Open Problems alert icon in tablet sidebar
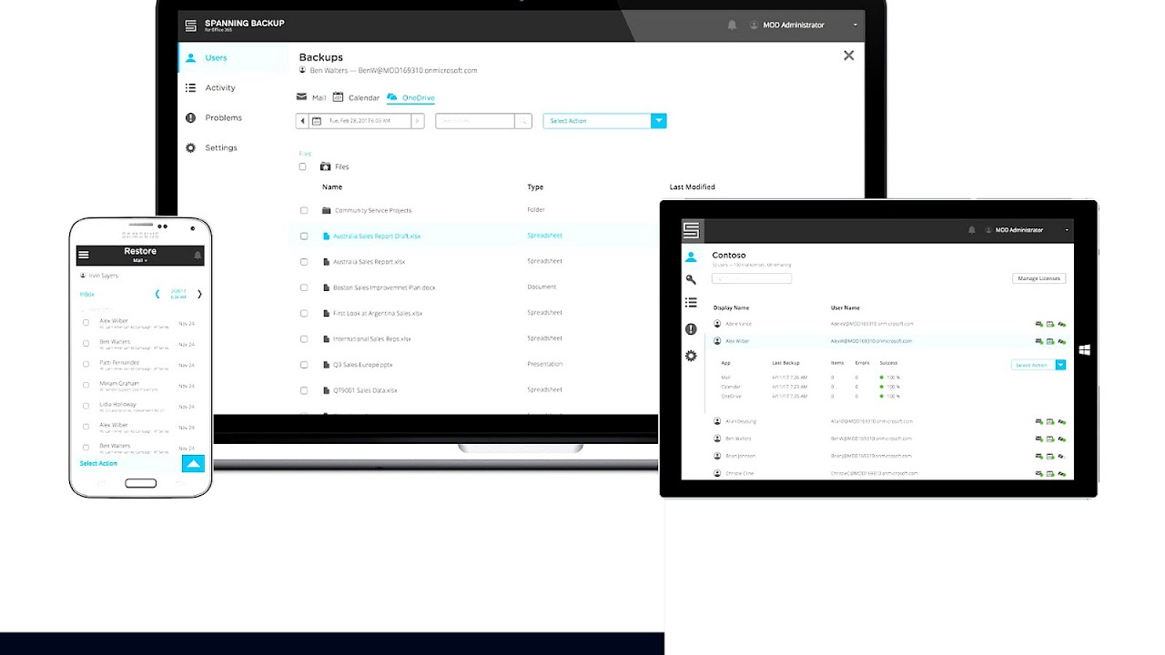The width and height of the screenshot is (1165, 655). [x=691, y=329]
